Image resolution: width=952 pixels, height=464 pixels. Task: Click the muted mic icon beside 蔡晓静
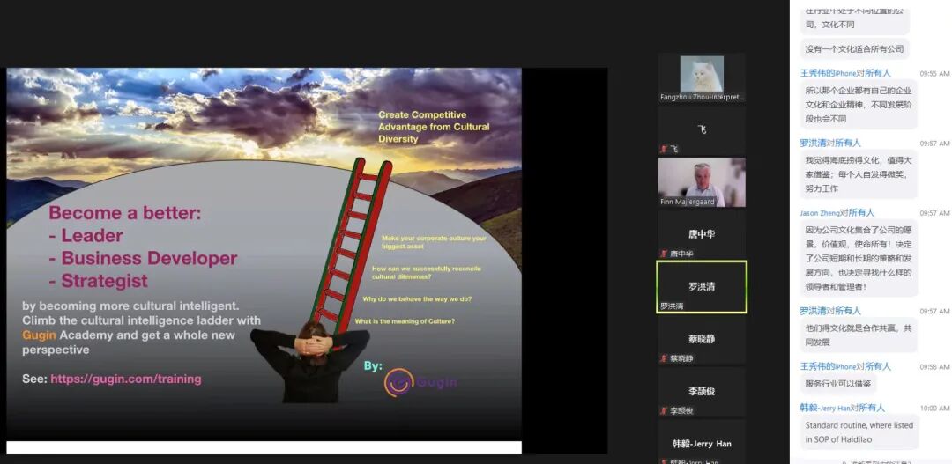665,358
